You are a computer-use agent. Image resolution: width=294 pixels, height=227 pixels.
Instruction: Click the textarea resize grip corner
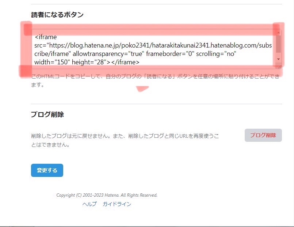[279, 67]
